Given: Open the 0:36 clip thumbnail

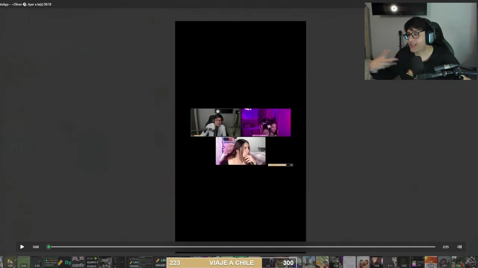Looking at the screenshot, I should point(37,262).
